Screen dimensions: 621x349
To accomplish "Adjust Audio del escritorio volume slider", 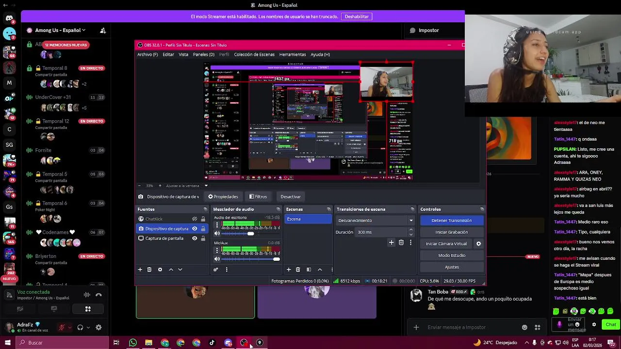I will [250, 234].
